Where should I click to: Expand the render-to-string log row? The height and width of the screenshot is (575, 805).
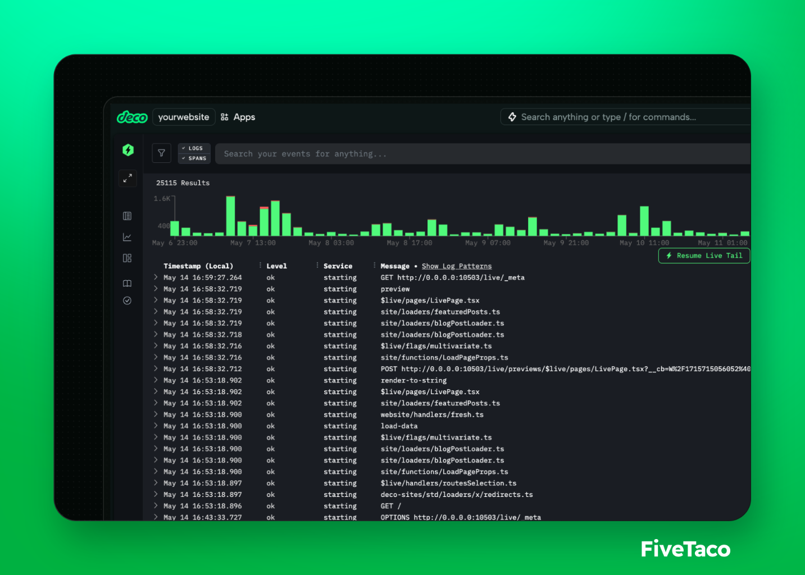point(156,380)
